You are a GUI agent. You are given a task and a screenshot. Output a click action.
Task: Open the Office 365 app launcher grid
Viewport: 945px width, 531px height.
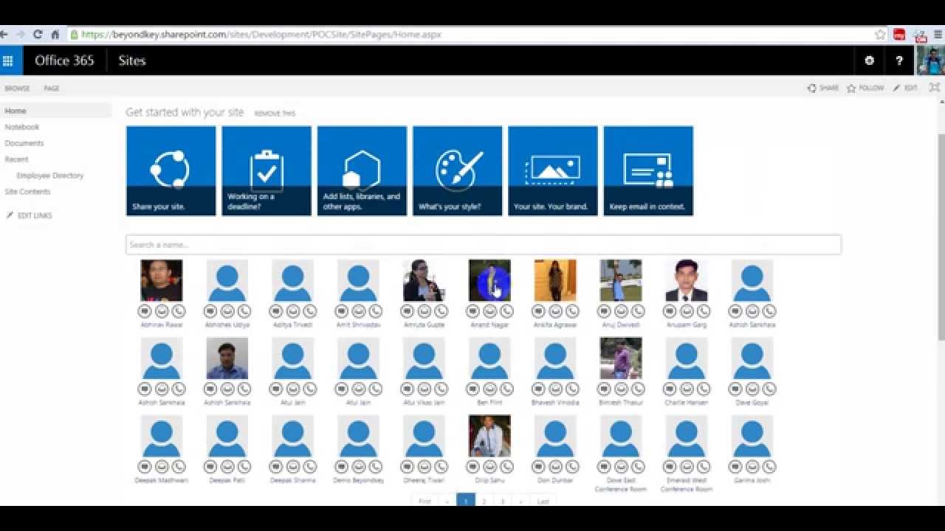[x=8, y=60]
